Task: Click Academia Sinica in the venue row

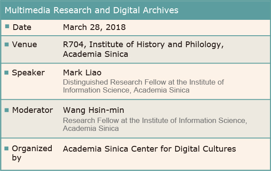Action: click(x=95, y=54)
